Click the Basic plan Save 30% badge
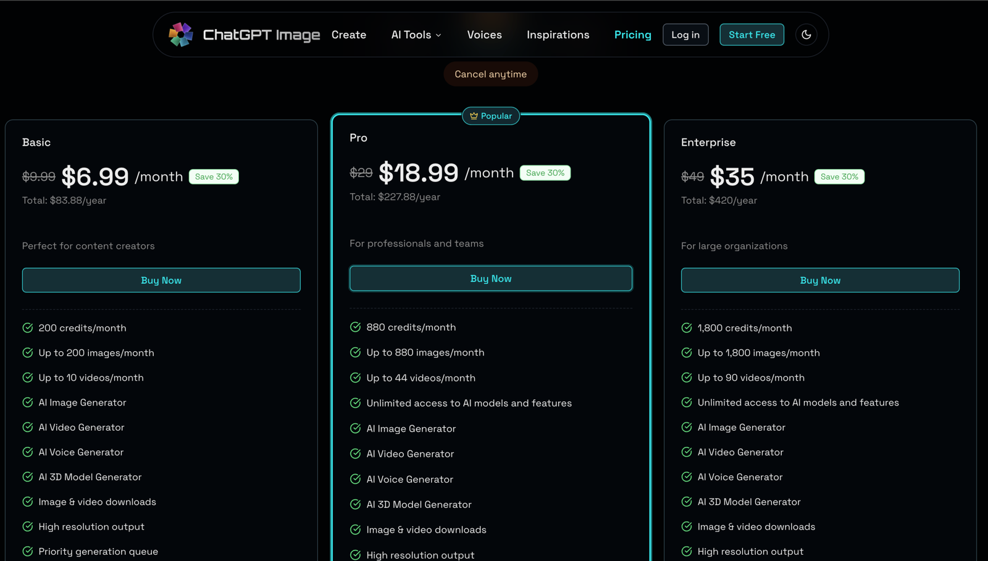988x561 pixels. (214, 177)
